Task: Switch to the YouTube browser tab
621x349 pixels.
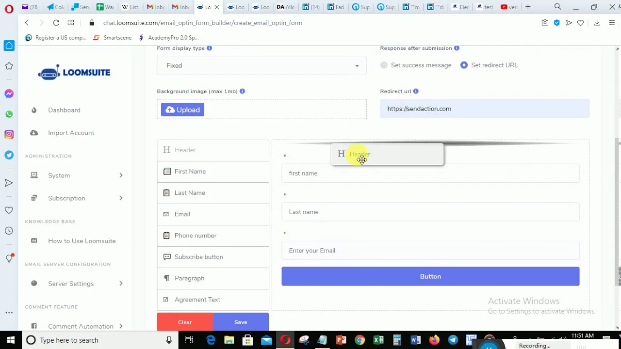Action: [x=510, y=7]
